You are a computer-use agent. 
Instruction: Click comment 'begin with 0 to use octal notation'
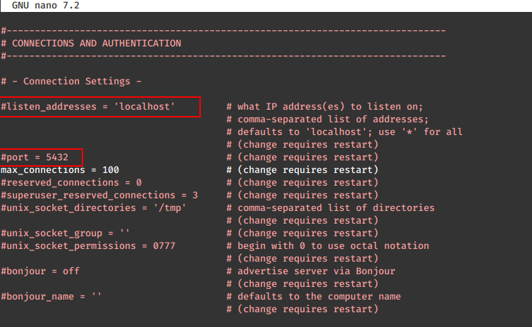tap(328, 245)
